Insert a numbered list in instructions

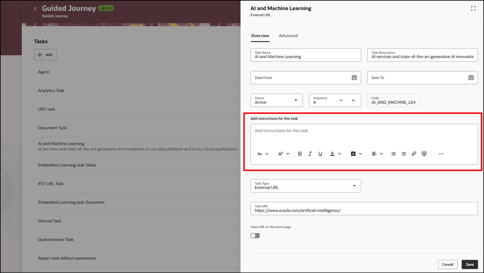pos(403,153)
